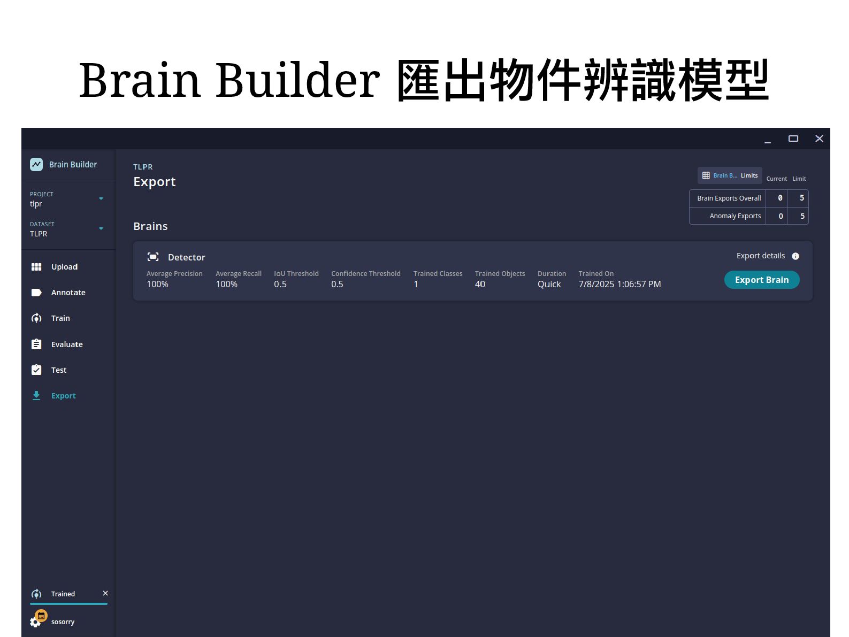Screen dimensions: 849x637
Task: Close the Brain Builder window
Action: coord(819,139)
